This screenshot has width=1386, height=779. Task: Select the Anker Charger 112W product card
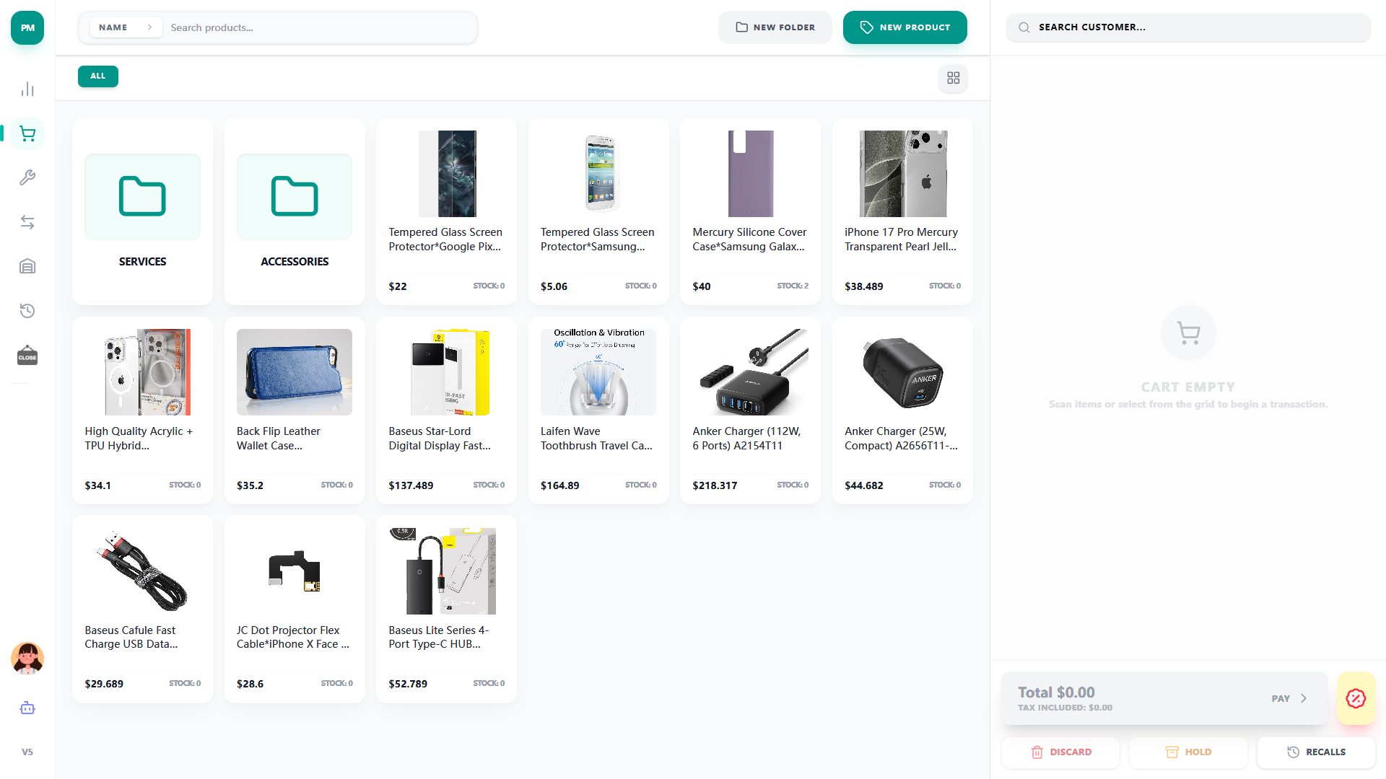[x=750, y=410]
